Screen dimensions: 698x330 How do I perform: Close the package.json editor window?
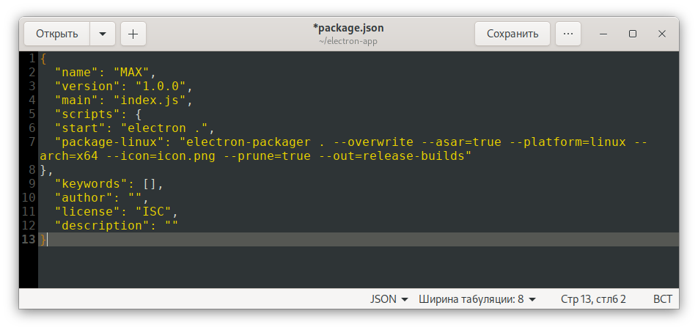(x=662, y=34)
